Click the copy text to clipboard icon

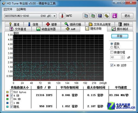click(86, 16)
